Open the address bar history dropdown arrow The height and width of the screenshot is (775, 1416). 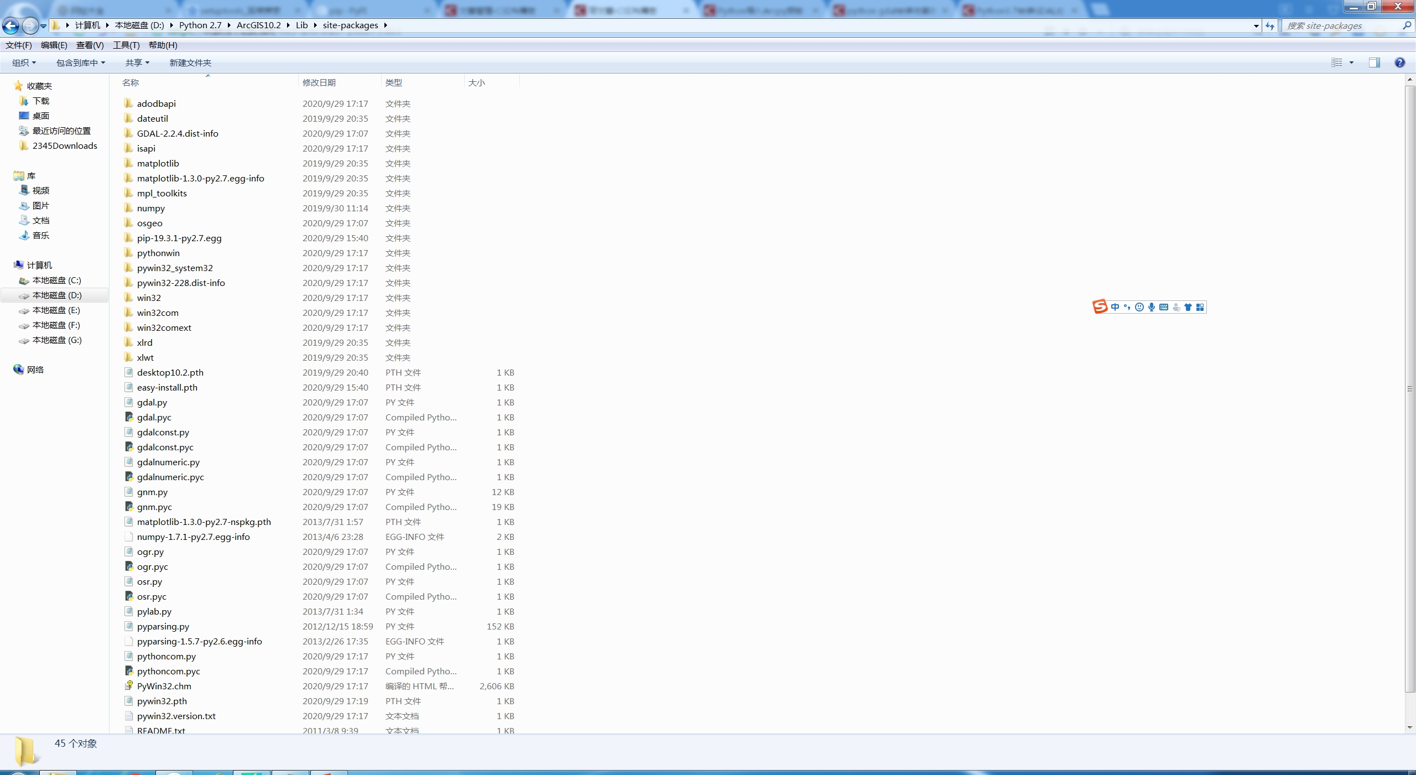click(x=1256, y=25)
